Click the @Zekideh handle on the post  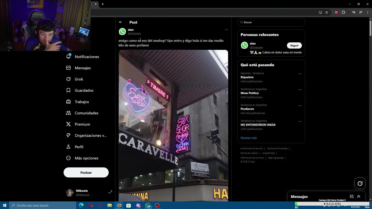tap(134, 34)
